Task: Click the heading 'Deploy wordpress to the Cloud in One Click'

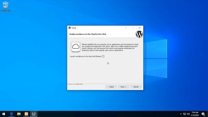Action: coord(88,34)
